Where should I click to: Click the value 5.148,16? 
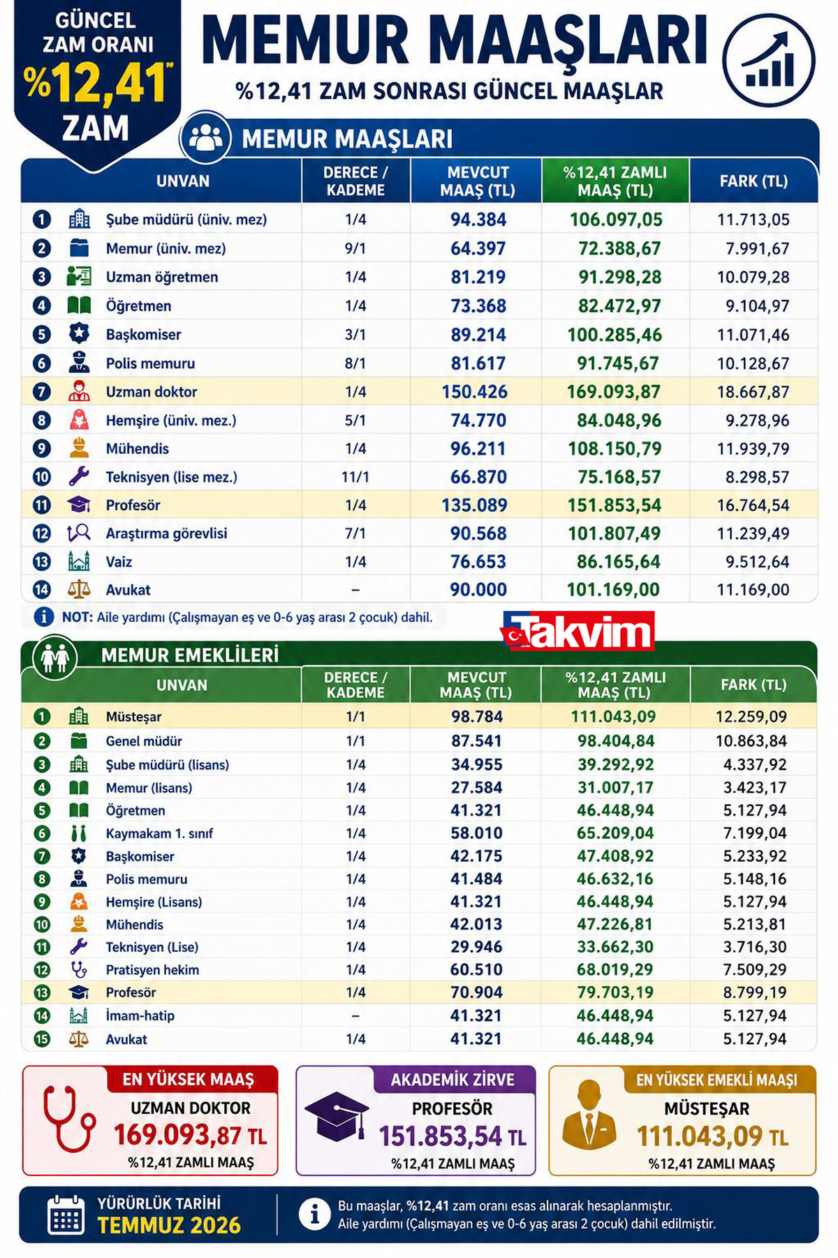click(x=755, y=879)
